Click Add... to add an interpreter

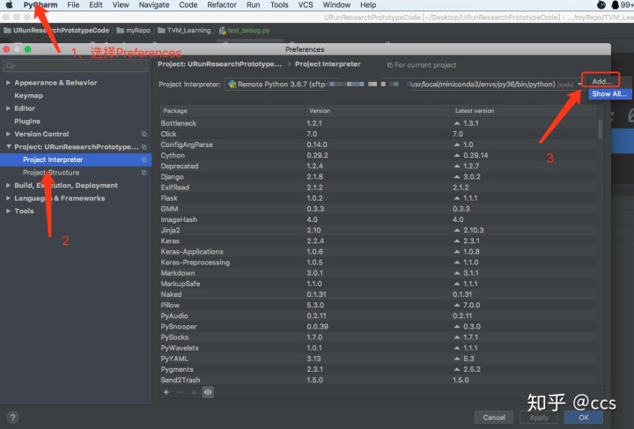pyautogui.click(x=601, y=81)
